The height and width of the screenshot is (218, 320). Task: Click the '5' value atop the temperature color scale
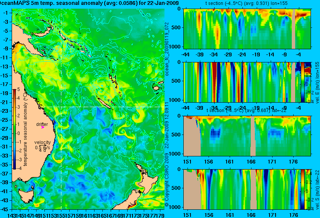pos(18,89)
